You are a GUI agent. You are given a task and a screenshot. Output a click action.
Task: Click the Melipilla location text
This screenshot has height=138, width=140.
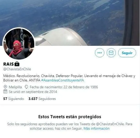[x=15, y=87]
